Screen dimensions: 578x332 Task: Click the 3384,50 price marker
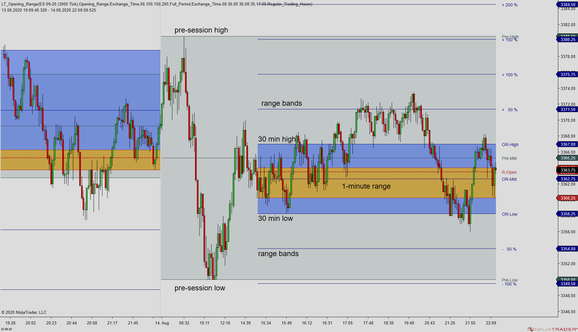[x=567, y=5]
